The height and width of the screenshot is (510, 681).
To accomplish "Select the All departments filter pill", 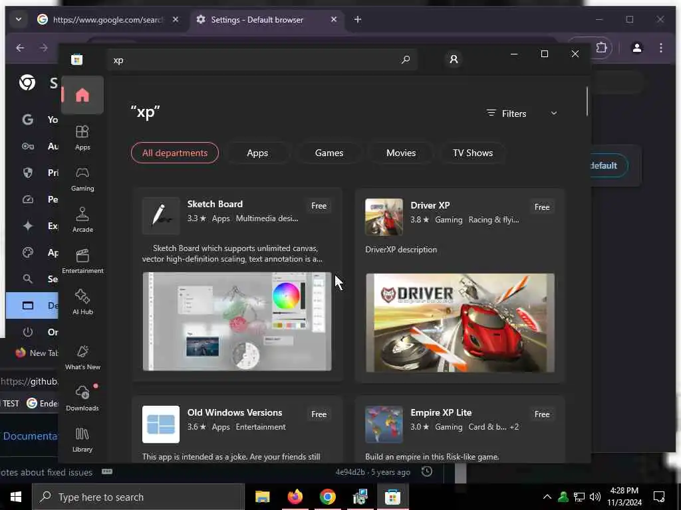I will point(175,153).
